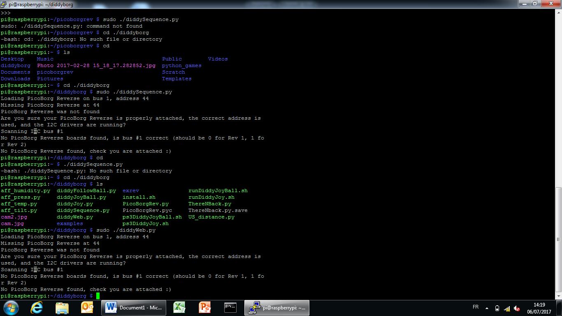
Task: Open the FR language selector
Action: (476, 307)
